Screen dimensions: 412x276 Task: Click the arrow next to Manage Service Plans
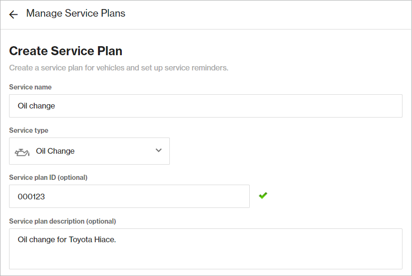tap(13, 14)
